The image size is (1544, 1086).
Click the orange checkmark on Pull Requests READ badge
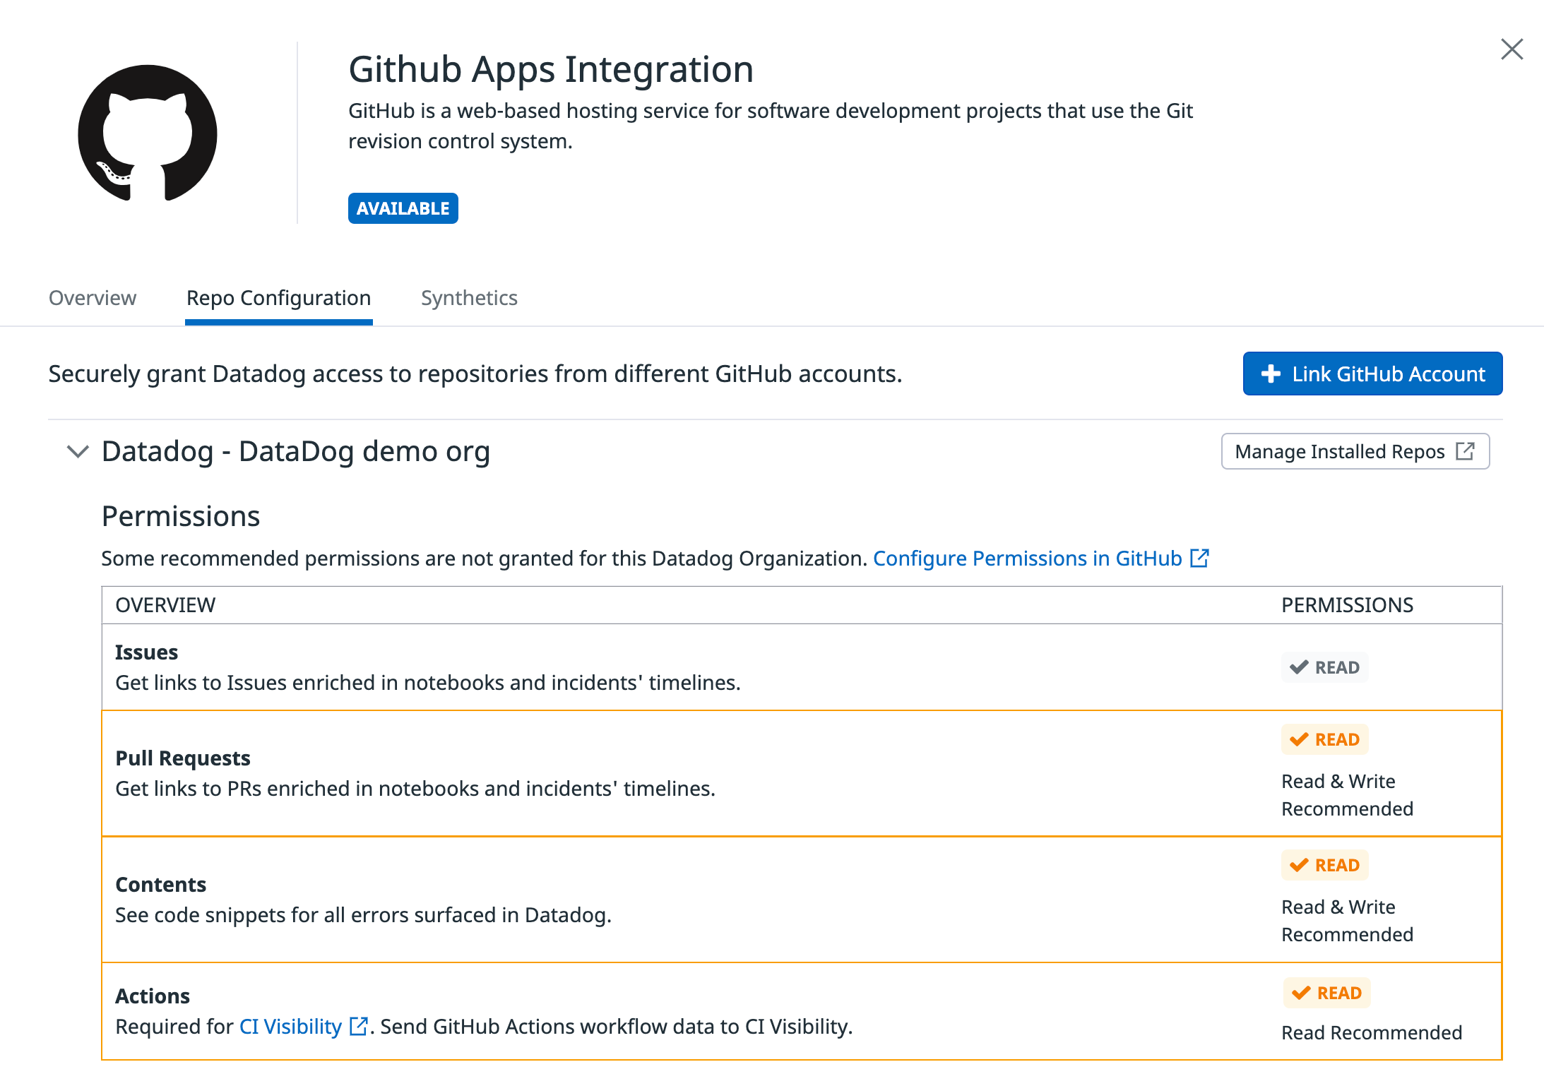[x=1298, y=739]
